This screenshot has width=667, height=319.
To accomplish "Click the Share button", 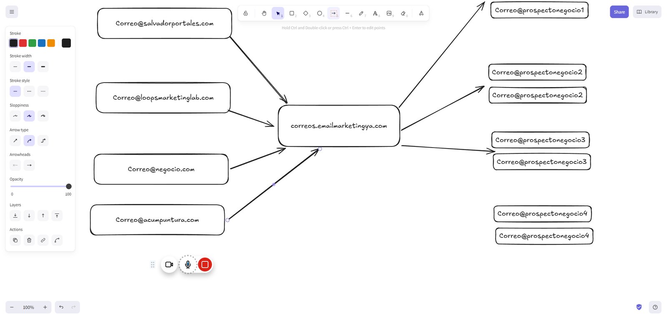I will pos(619,12).
